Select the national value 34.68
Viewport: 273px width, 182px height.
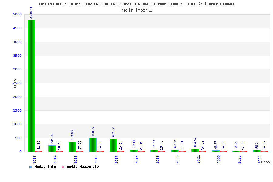[223, 145]
